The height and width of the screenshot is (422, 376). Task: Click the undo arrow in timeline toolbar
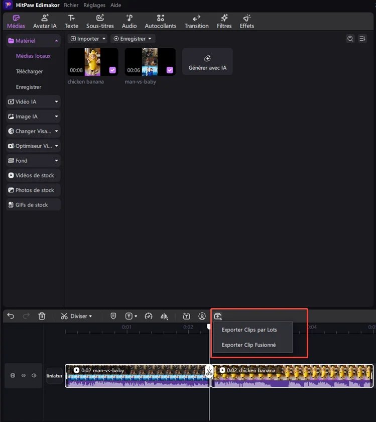click(11, 316)
